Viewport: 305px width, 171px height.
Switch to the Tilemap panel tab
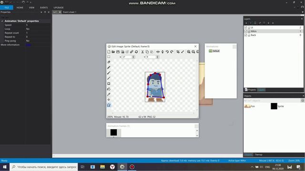tap(258, 154)
